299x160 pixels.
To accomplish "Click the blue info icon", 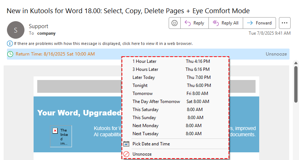I will pos(10,44).
